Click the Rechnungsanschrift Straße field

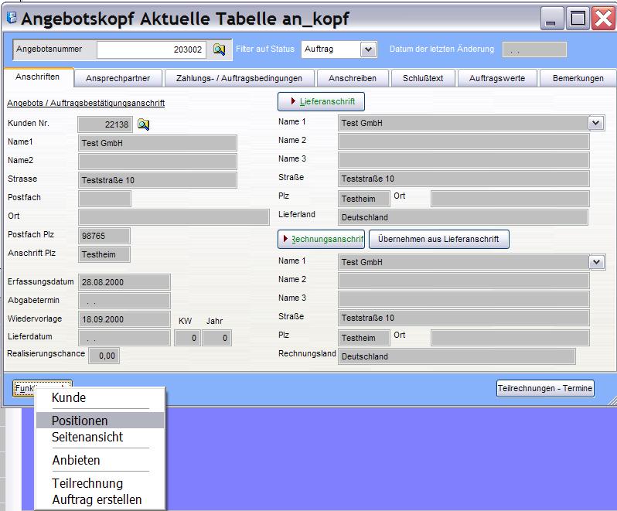464,318
